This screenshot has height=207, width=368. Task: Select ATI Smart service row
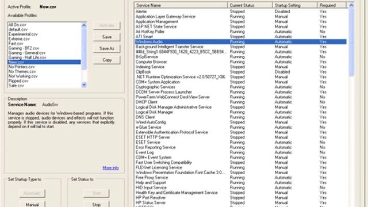(x=240, y=37)
